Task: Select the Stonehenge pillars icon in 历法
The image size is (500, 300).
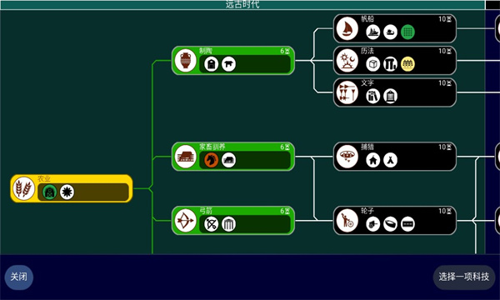Action: click(390, 64)
